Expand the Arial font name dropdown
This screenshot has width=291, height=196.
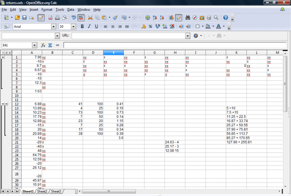tap(54, 27)
